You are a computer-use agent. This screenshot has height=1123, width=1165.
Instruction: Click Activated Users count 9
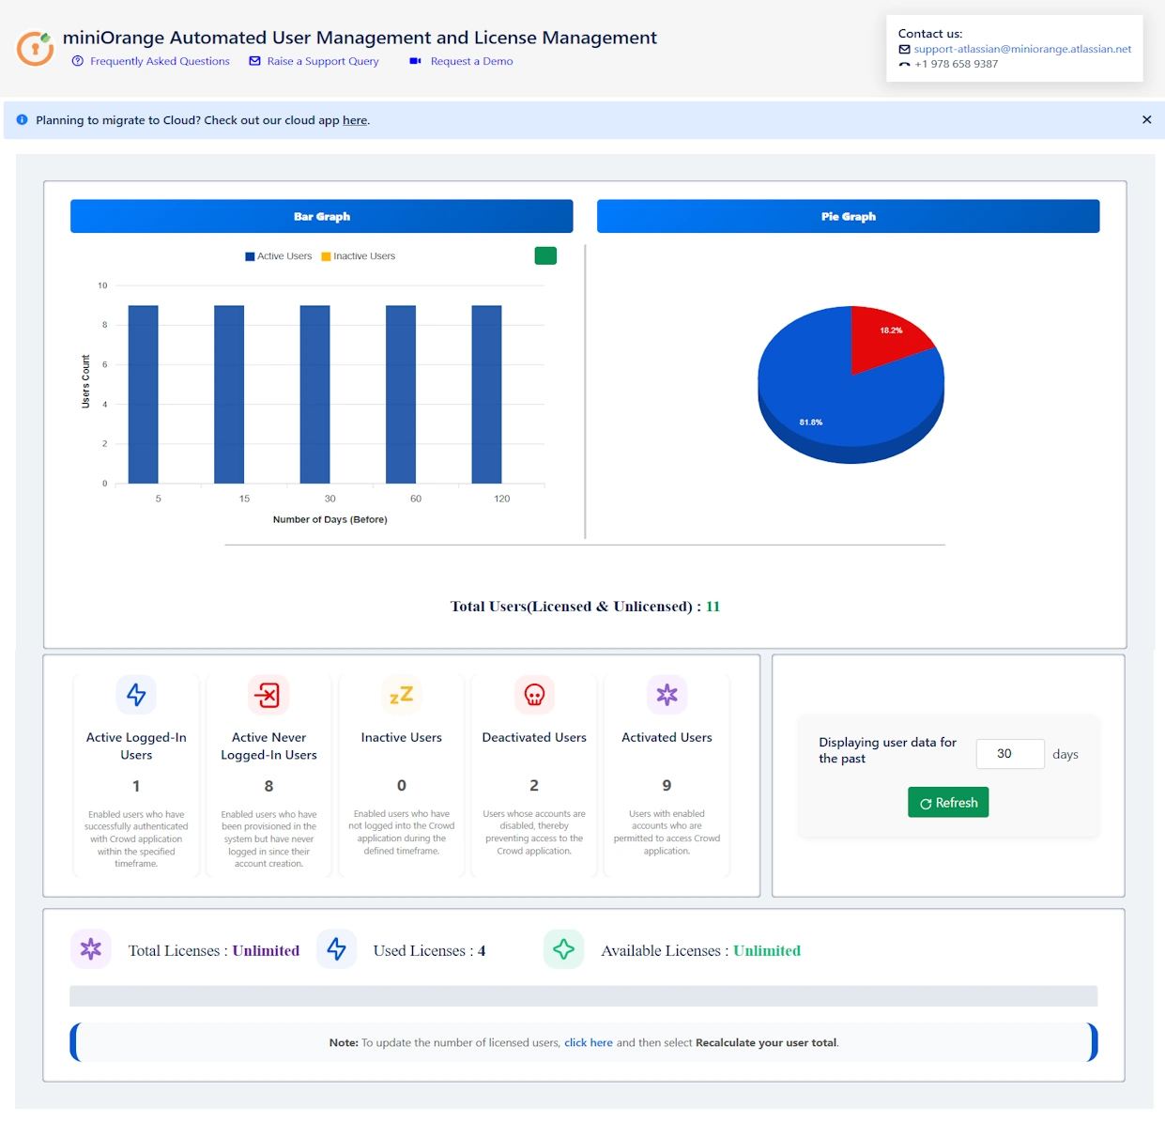coord(667,785)
